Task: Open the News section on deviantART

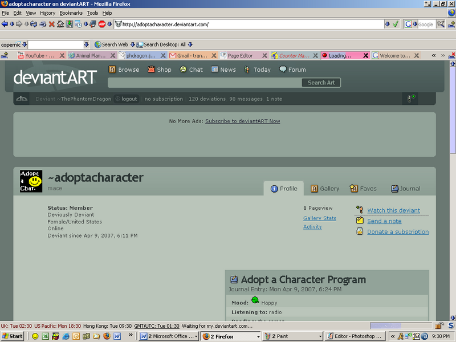Action: point(223,70)
